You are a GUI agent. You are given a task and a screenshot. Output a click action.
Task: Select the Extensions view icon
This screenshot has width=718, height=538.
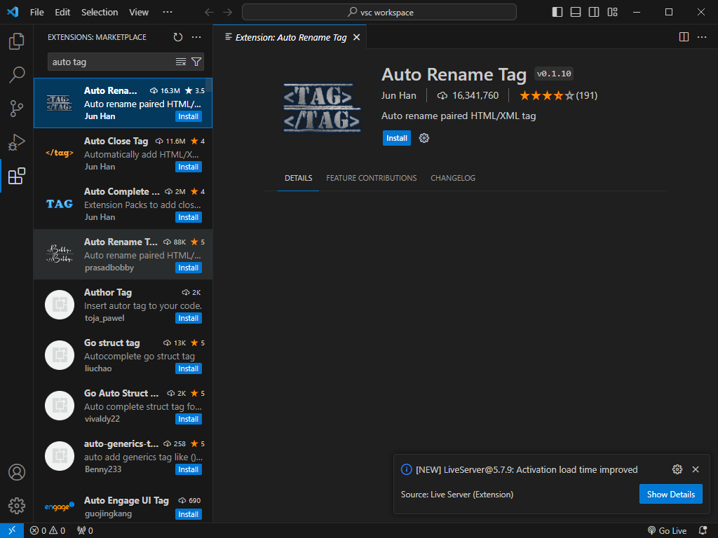[17, 176]
